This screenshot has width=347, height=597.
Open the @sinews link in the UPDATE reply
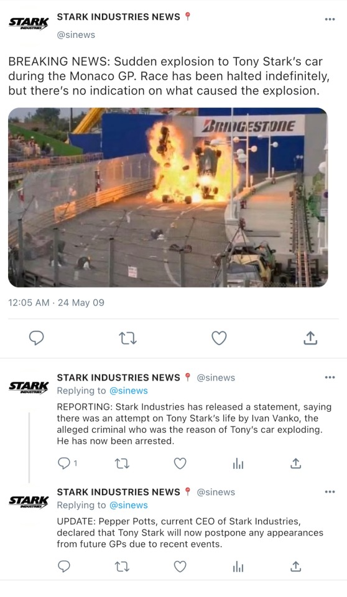(x=128, y=505)
